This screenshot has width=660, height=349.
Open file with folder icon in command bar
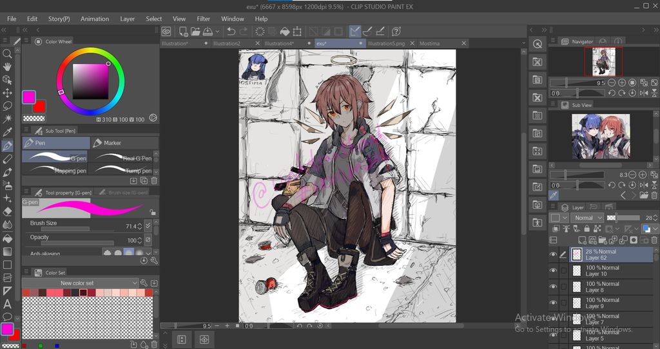point(195,31)
